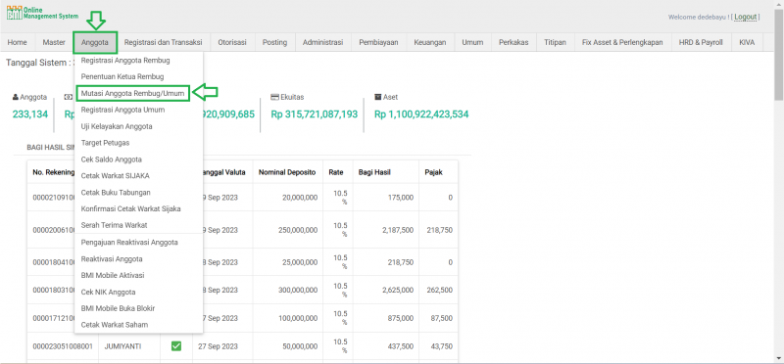Open the Umum menu
The width and height of the screenshot is (784, 364).
[x=472, y=42]
